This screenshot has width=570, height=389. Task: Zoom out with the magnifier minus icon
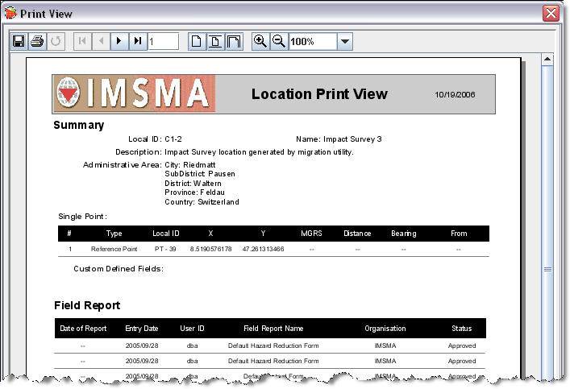[278, 41]
